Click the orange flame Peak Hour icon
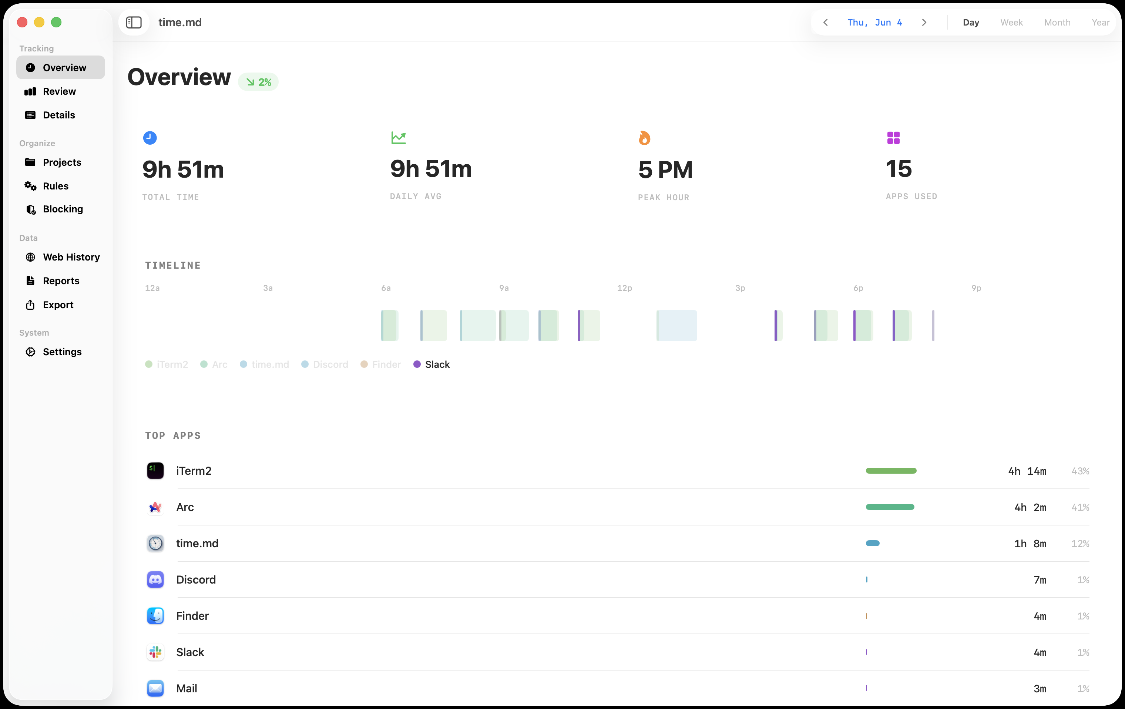This screenshot has height=709, width=1125. point(644,138)
